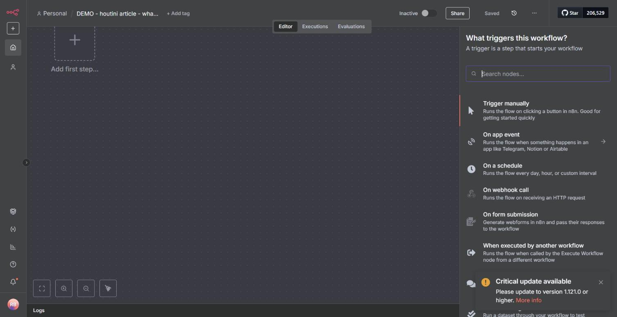Select the Trigger manually option
The height and width of the screenshot is (317, 617).
[x=538, y=111]
